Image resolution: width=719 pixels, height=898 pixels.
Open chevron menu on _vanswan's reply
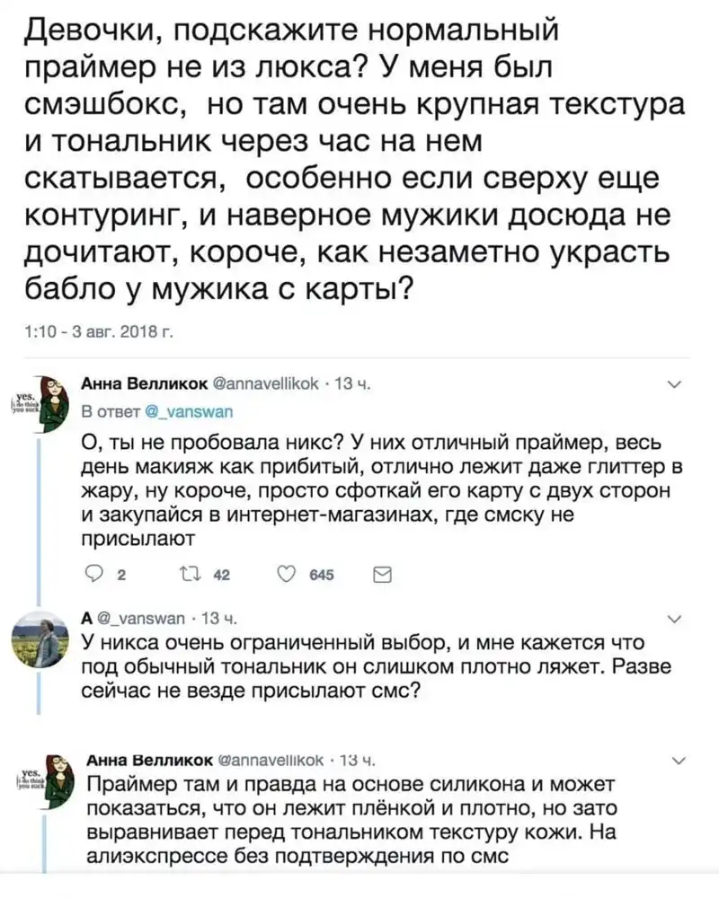(x=677, y=620)
